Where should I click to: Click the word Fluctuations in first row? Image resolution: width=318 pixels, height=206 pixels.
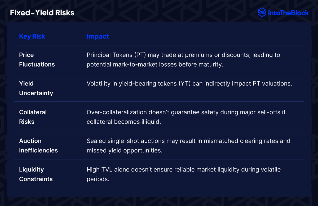(x=37, y=64)
